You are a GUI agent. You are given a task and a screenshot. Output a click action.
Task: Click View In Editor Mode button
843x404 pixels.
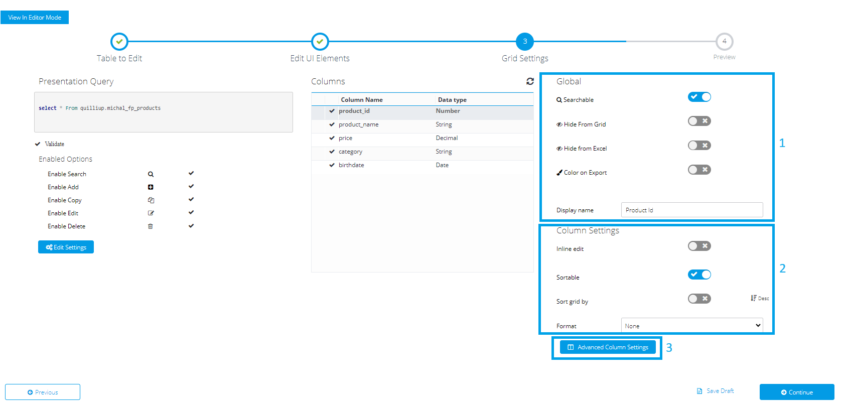[x=35, y=17]
